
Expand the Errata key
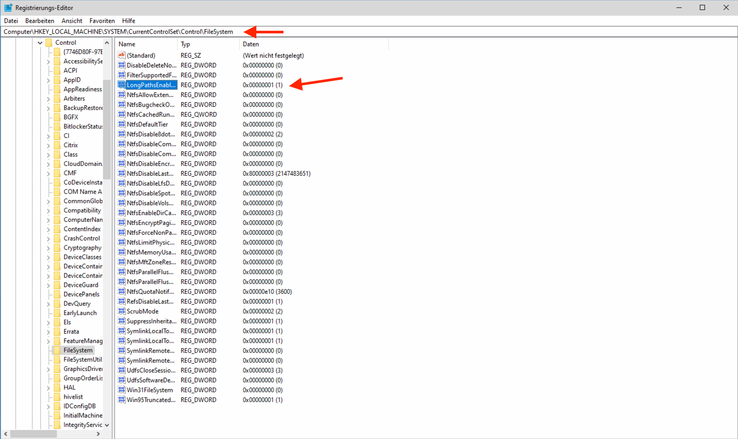[x=48, y=332]
